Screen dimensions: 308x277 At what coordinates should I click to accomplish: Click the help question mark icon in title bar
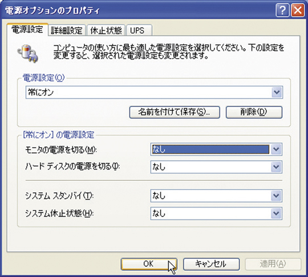point(282,10)
